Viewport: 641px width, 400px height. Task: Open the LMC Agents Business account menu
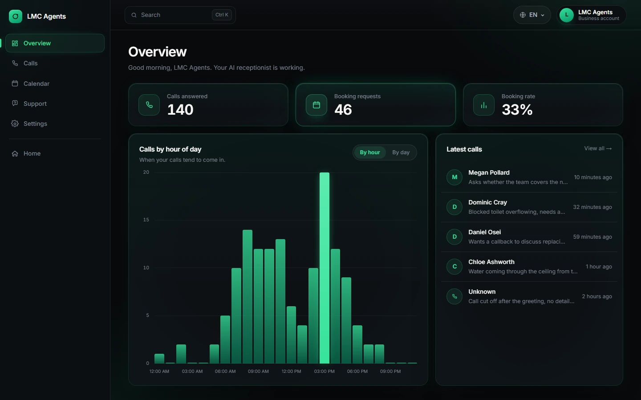click(x=592, y=15)
